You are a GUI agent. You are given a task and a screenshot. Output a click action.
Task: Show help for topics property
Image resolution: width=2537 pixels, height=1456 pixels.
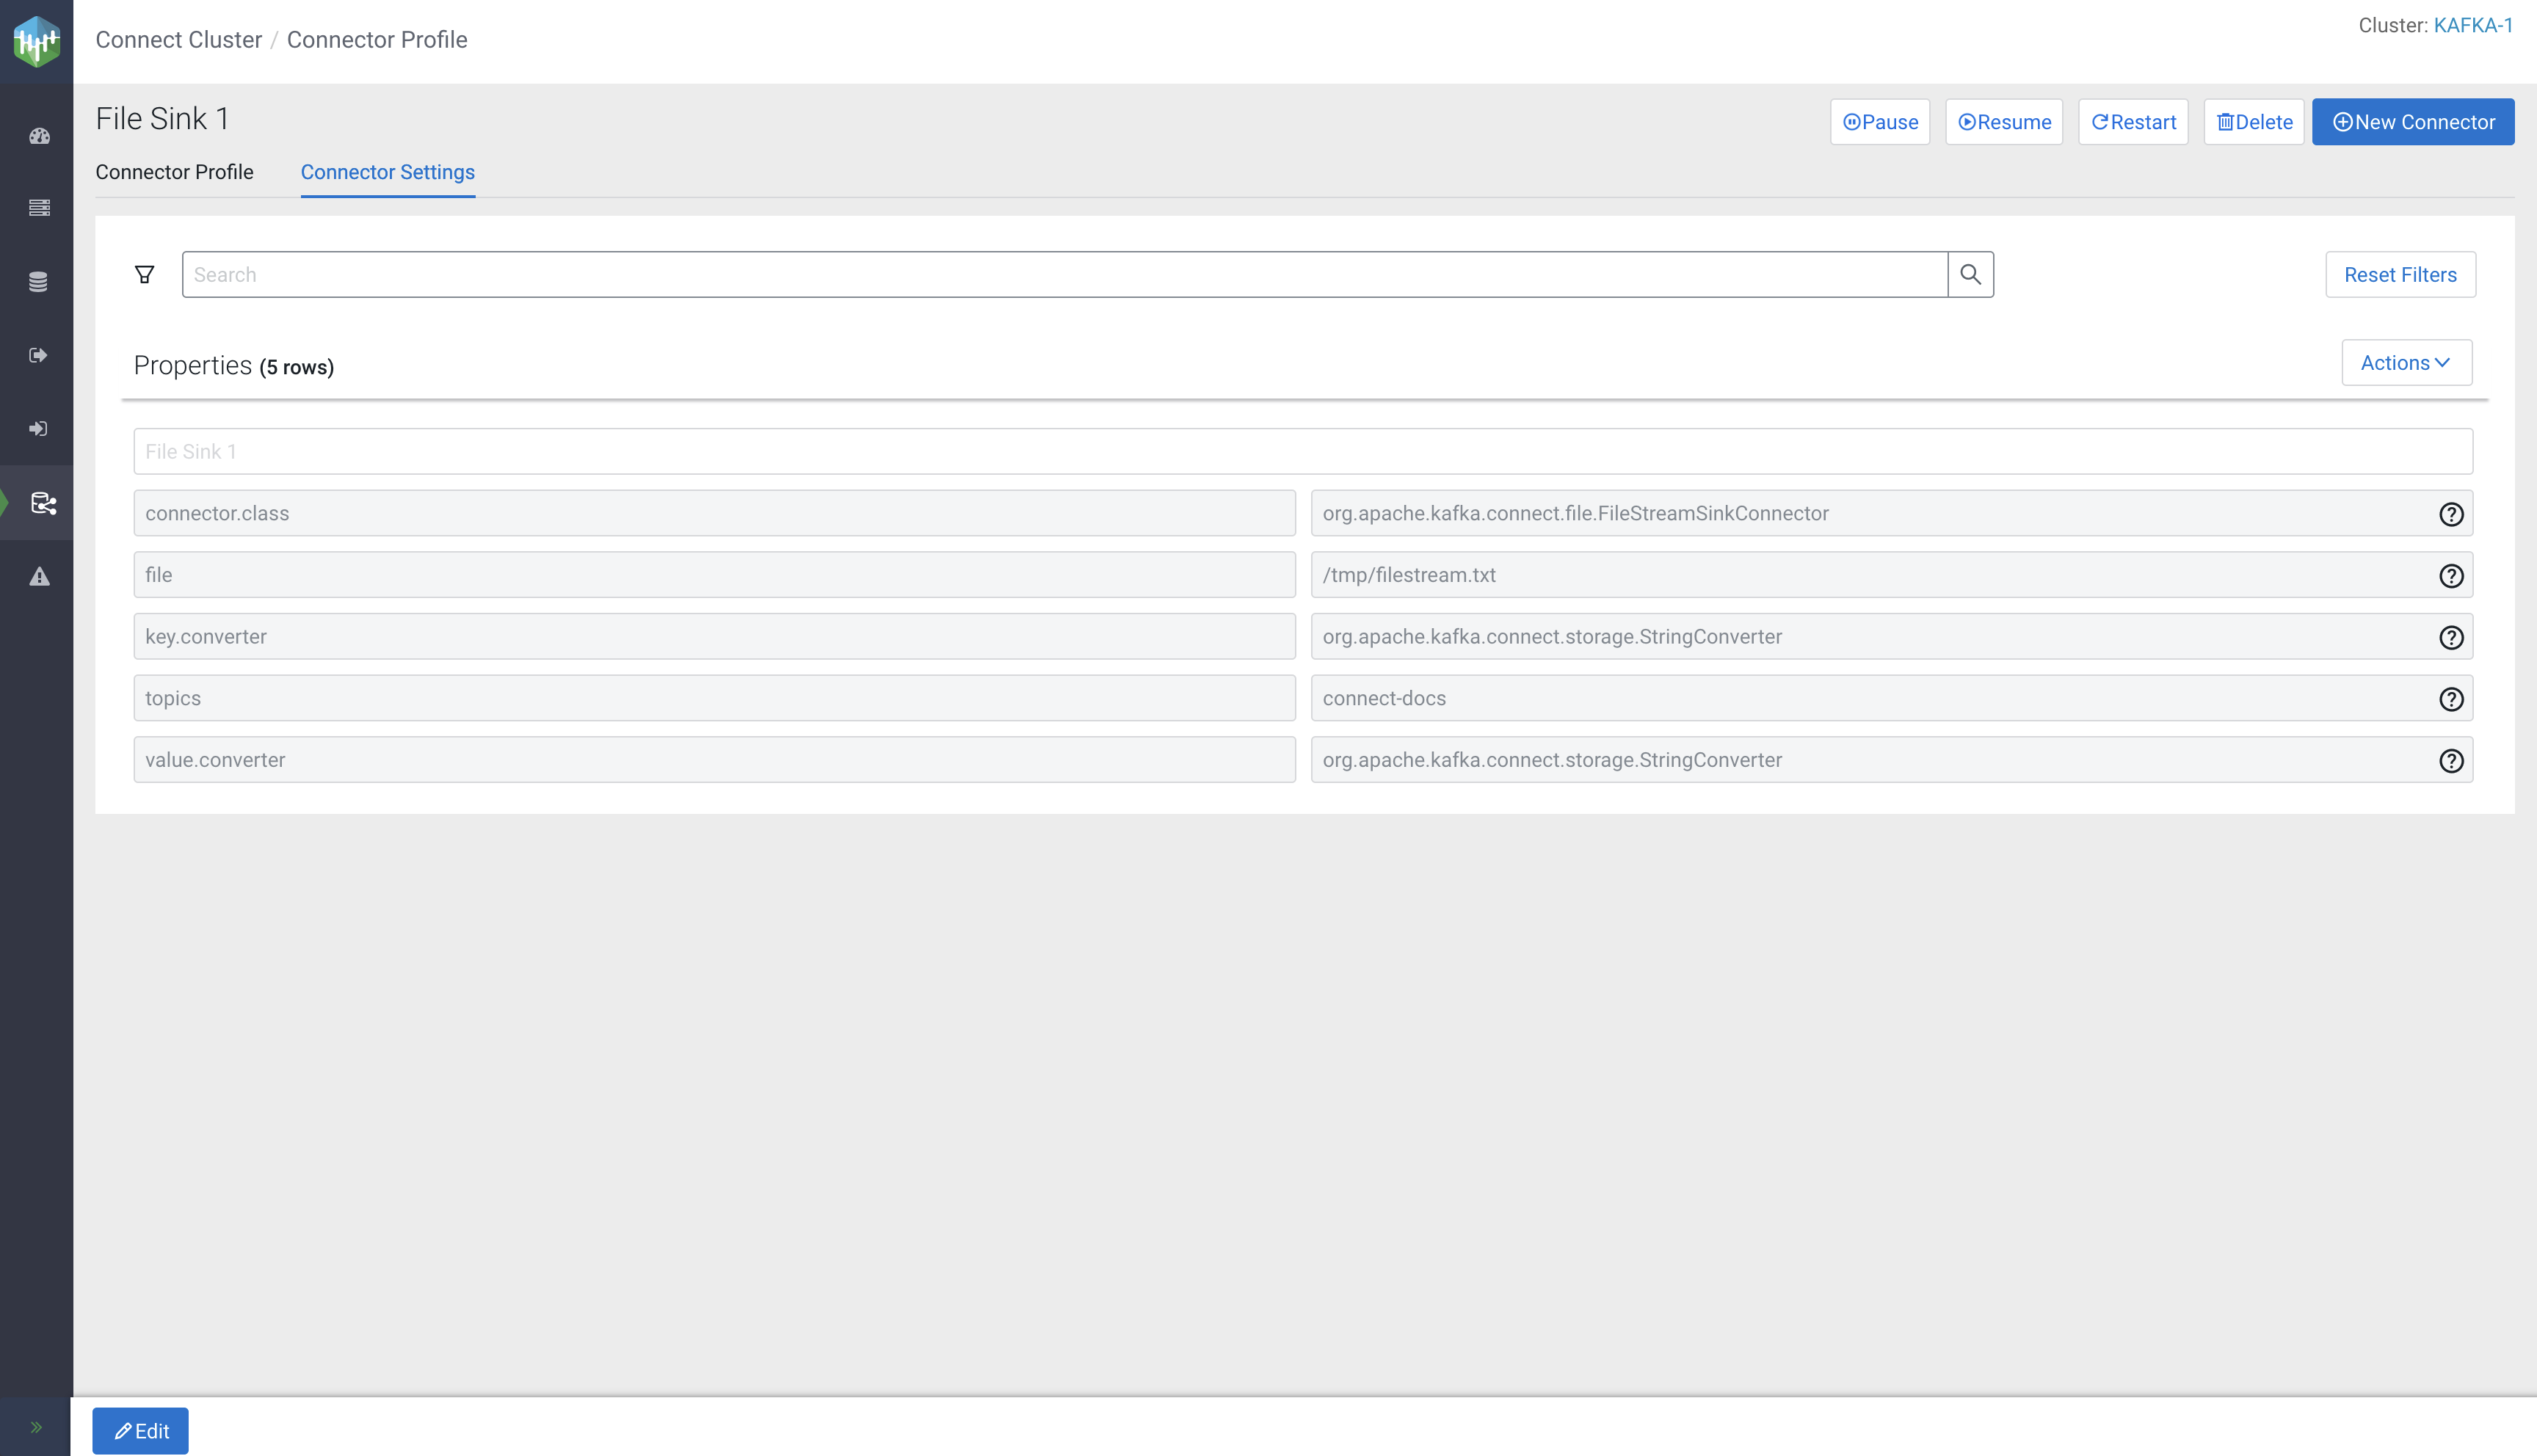point(2450,699)
